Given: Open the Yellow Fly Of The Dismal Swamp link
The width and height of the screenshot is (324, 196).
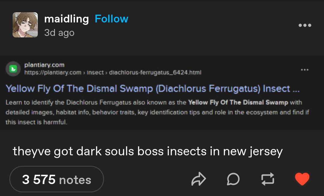Looking at the screenshot, I should point(152,89).
